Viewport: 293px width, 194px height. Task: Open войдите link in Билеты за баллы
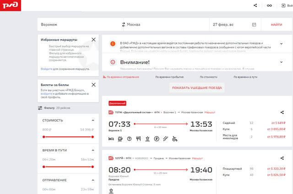pos(46,94)
